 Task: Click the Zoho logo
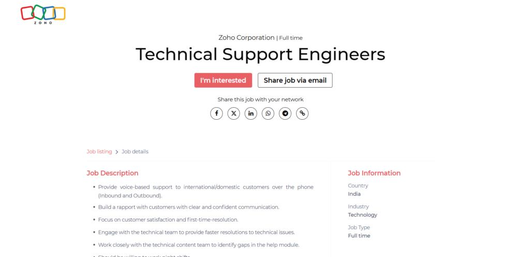[x=43, y=15]
